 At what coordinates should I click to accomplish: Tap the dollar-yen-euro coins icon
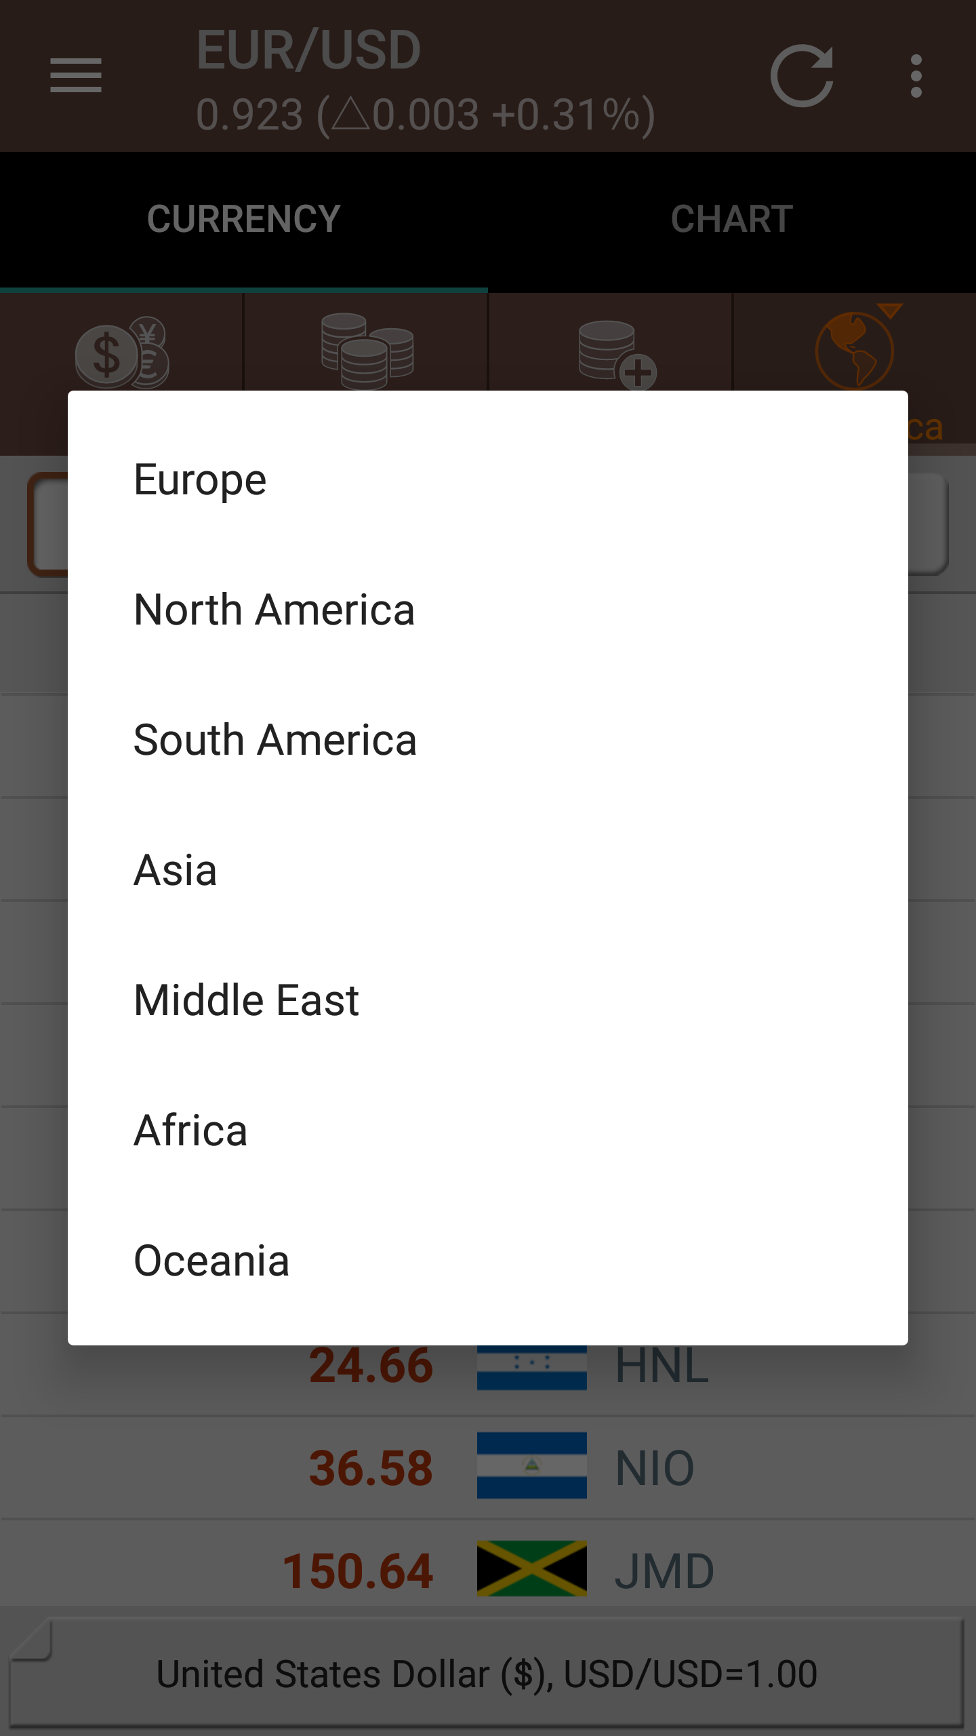pyautogui.click(x=122, y=353)
